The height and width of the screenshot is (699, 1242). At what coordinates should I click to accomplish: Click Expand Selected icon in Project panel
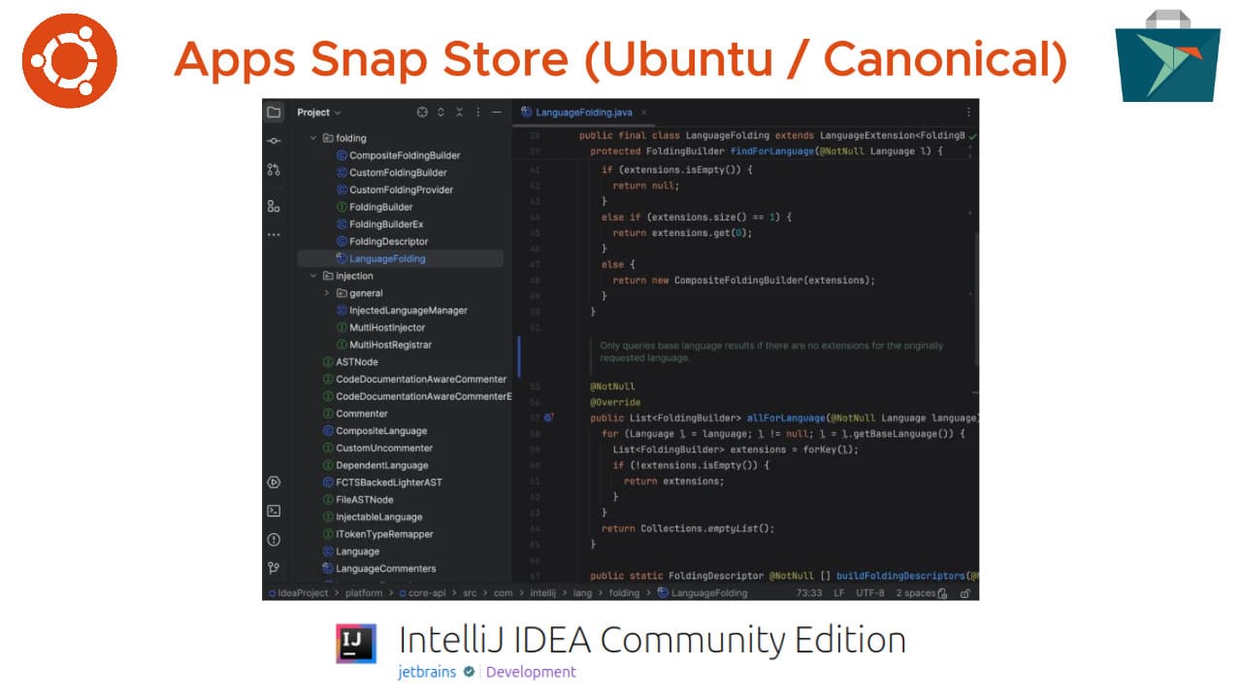pos(441,113)
